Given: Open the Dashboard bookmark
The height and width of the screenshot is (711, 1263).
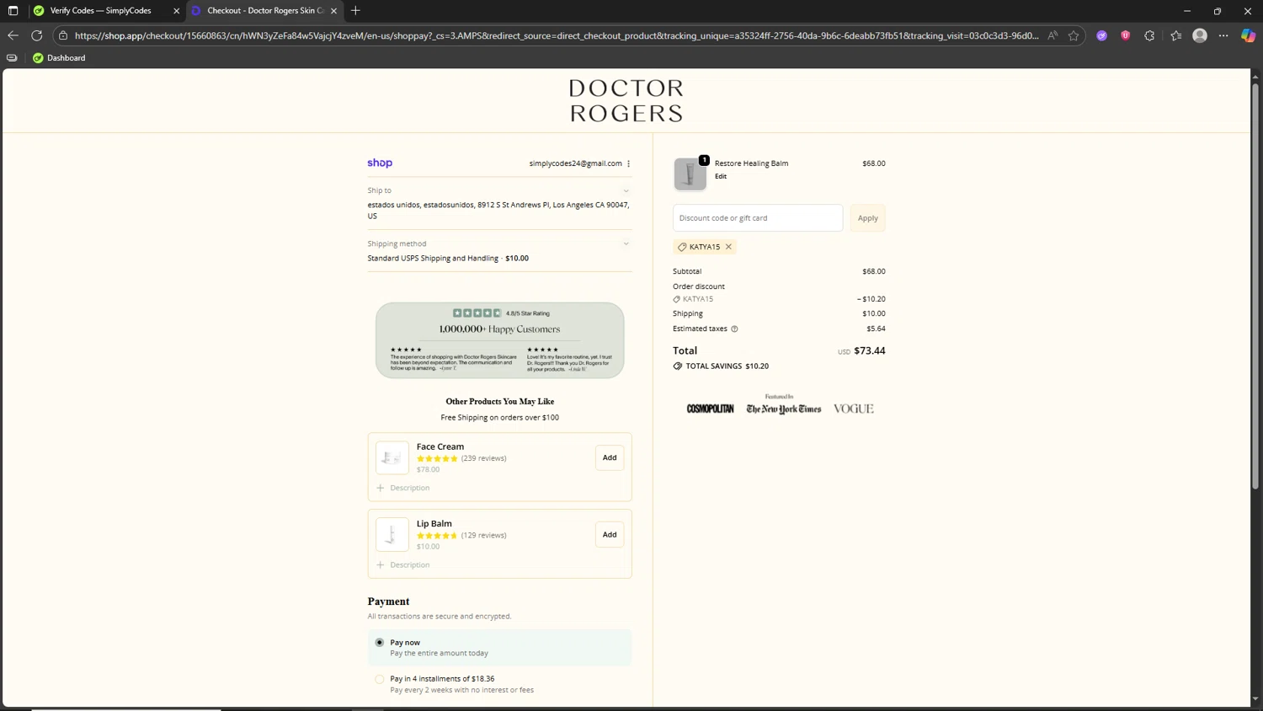Looking at the screenshot, I should pyautogui.click(x=59, y=58).
